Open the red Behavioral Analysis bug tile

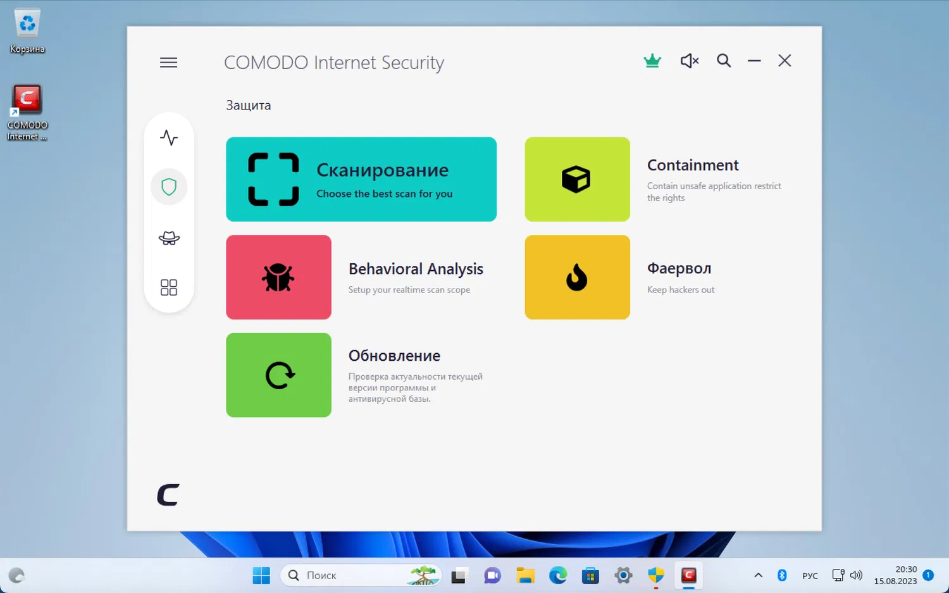(x=278, y=277)
